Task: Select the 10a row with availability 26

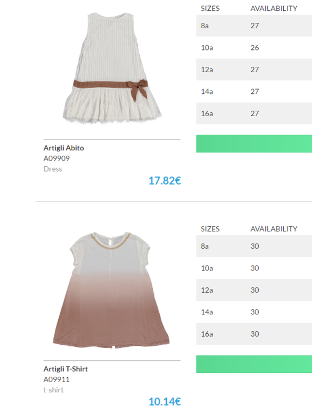Action: (254, 48)
